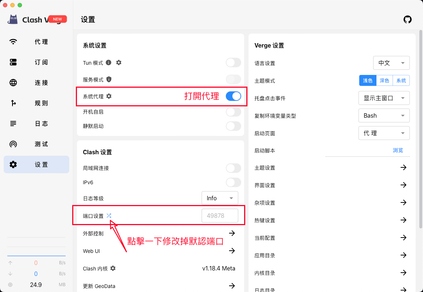Click the Tun mode gear settings icon
This screenshot has height=292, width=423.
(119, 62)
